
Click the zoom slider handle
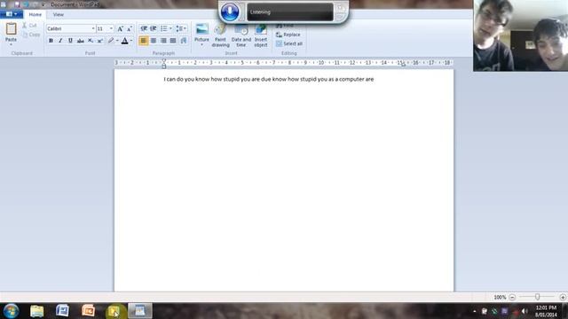pyautogui.click(x=538, y=297)
